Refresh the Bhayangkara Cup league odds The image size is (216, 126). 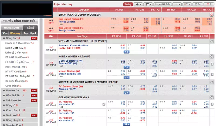click(x=212, y=15)
